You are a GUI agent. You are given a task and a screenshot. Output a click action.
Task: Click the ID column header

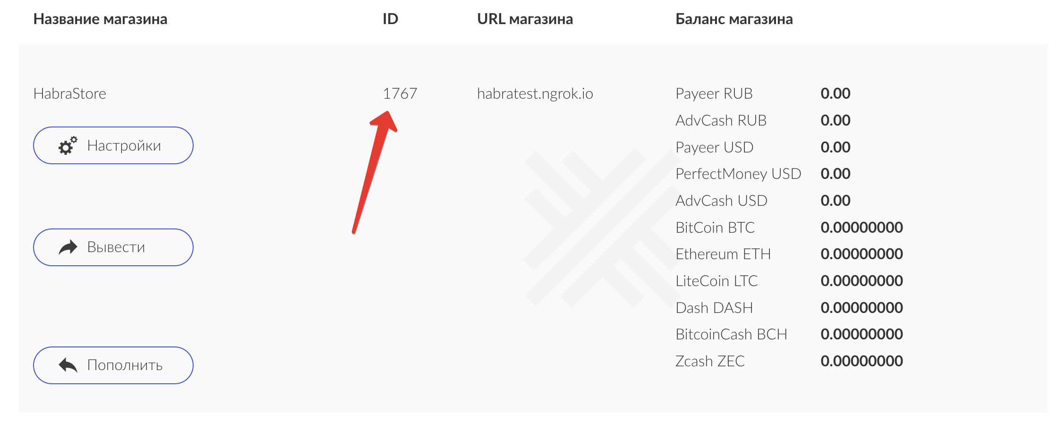(390, 19)
